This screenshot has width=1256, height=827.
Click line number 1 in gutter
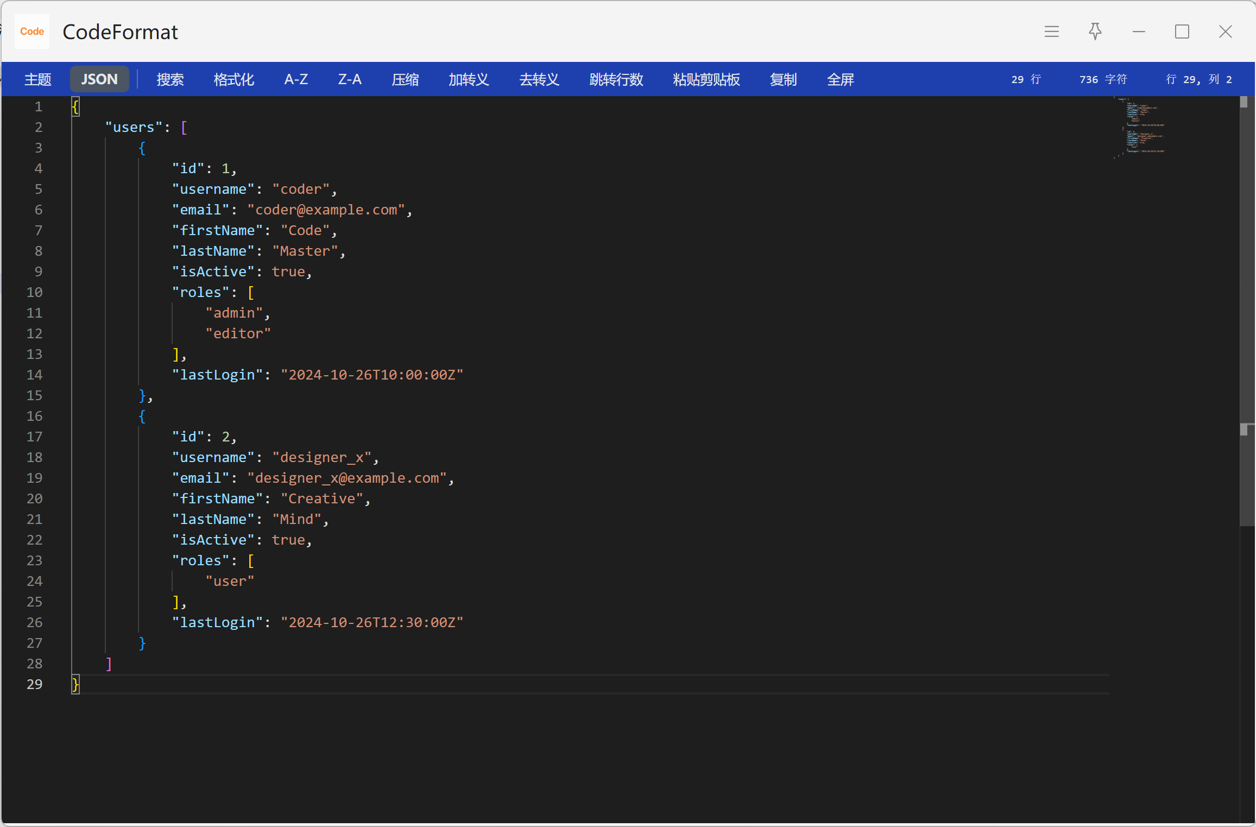pyautogui.click(x=39, y=106)
